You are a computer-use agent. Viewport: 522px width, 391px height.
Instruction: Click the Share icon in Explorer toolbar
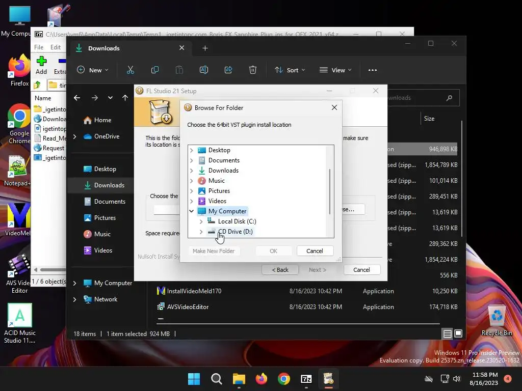[x=228, y=70]
